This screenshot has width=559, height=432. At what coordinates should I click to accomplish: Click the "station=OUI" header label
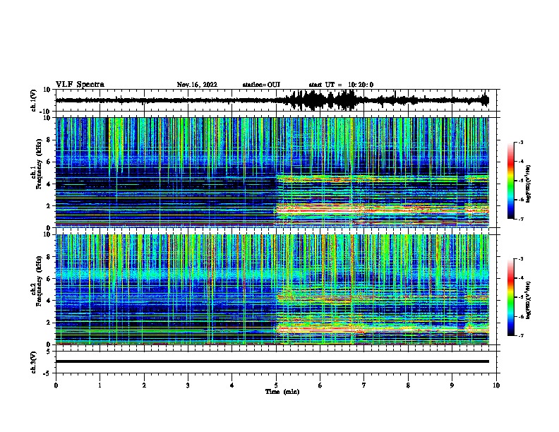click(x=261, y=85)
